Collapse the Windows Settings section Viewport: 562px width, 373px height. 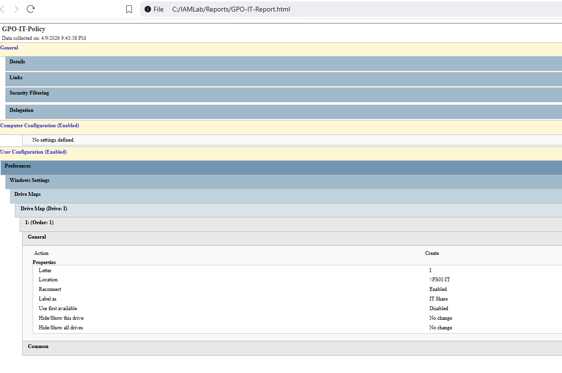pyautogui.click(x=29, y=180)
